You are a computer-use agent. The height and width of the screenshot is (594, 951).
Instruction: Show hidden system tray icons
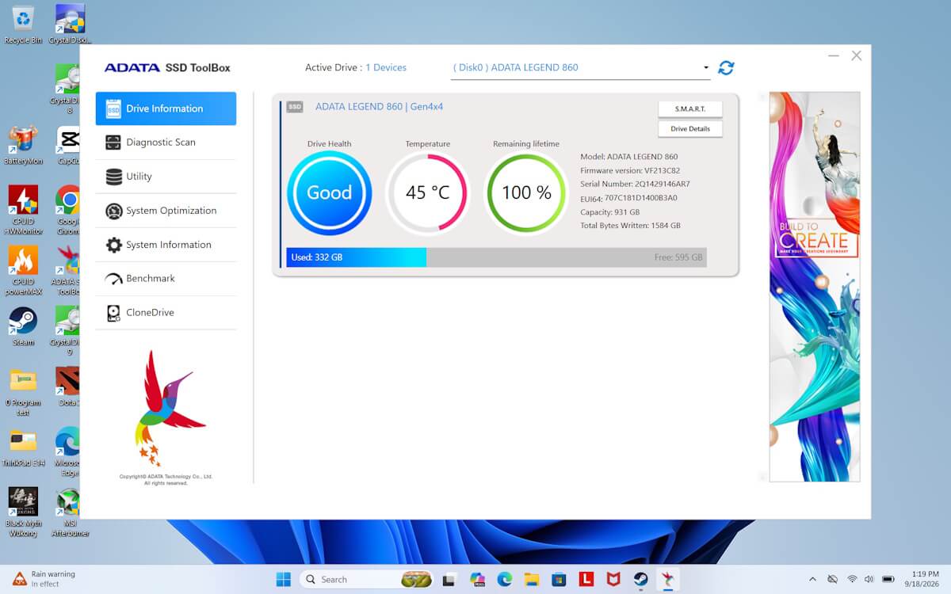(x=812, y=579)
